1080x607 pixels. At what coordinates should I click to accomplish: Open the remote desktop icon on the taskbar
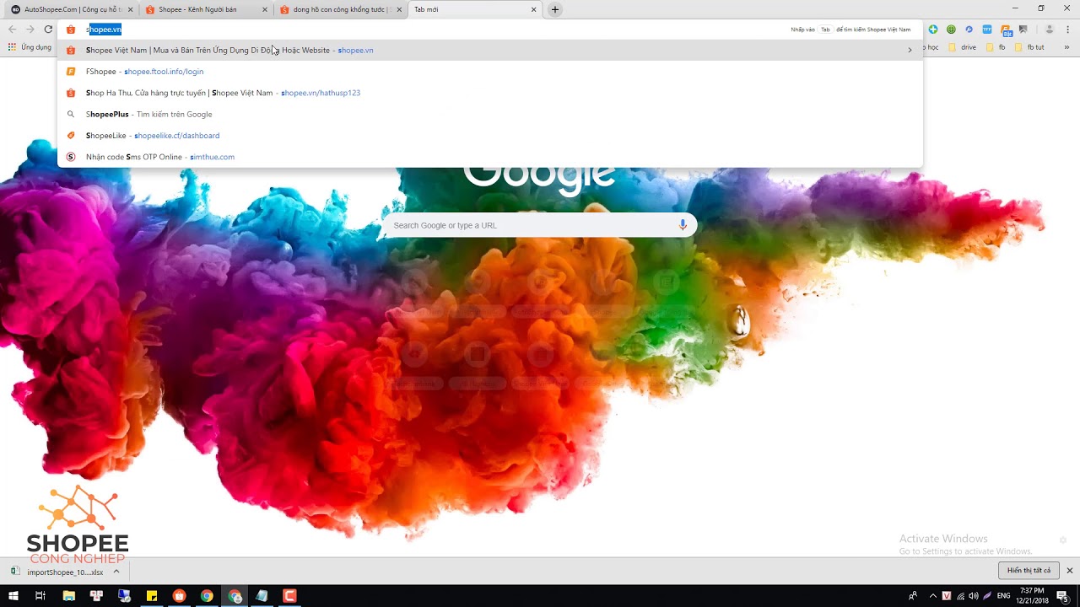coord(124,596)
